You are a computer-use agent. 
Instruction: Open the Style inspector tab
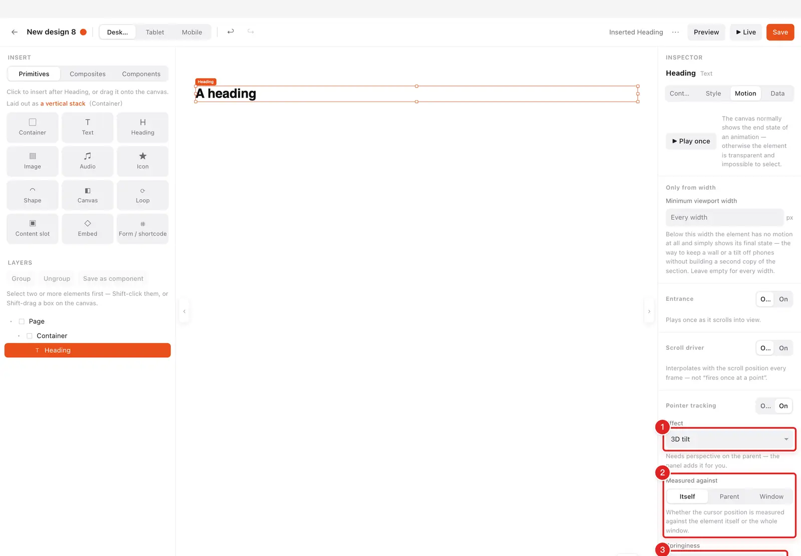713,94
